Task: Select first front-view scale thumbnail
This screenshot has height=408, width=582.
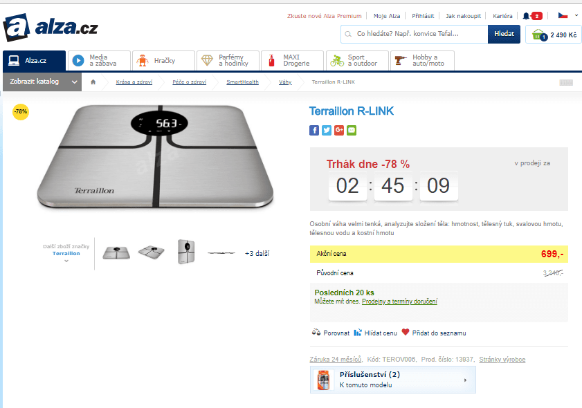Action: tap(116, 253)
